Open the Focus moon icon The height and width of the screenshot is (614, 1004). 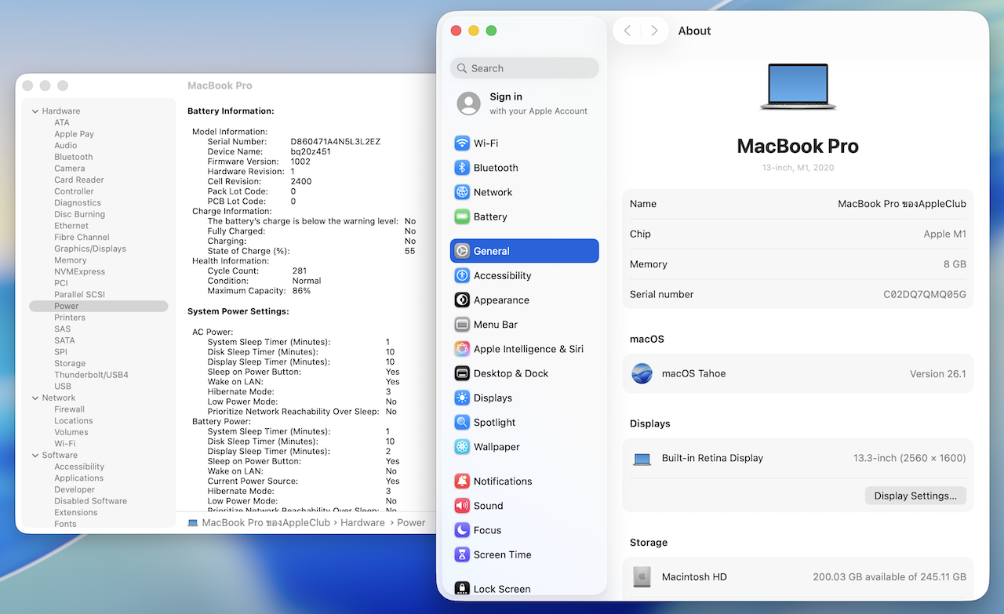coord(462,531)
